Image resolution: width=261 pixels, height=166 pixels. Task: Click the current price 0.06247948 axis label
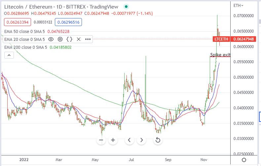pyautogui.click(x=243, y=39)
